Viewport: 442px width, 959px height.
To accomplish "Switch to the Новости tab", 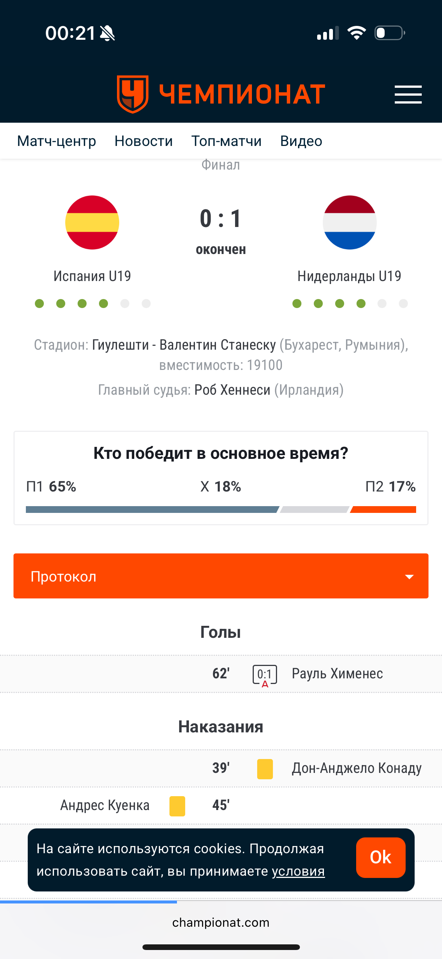I will tap(144, 141).
